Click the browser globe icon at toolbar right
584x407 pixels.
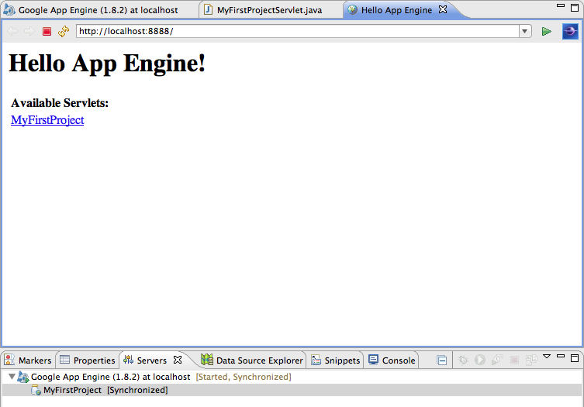click(x=570, y=31)
